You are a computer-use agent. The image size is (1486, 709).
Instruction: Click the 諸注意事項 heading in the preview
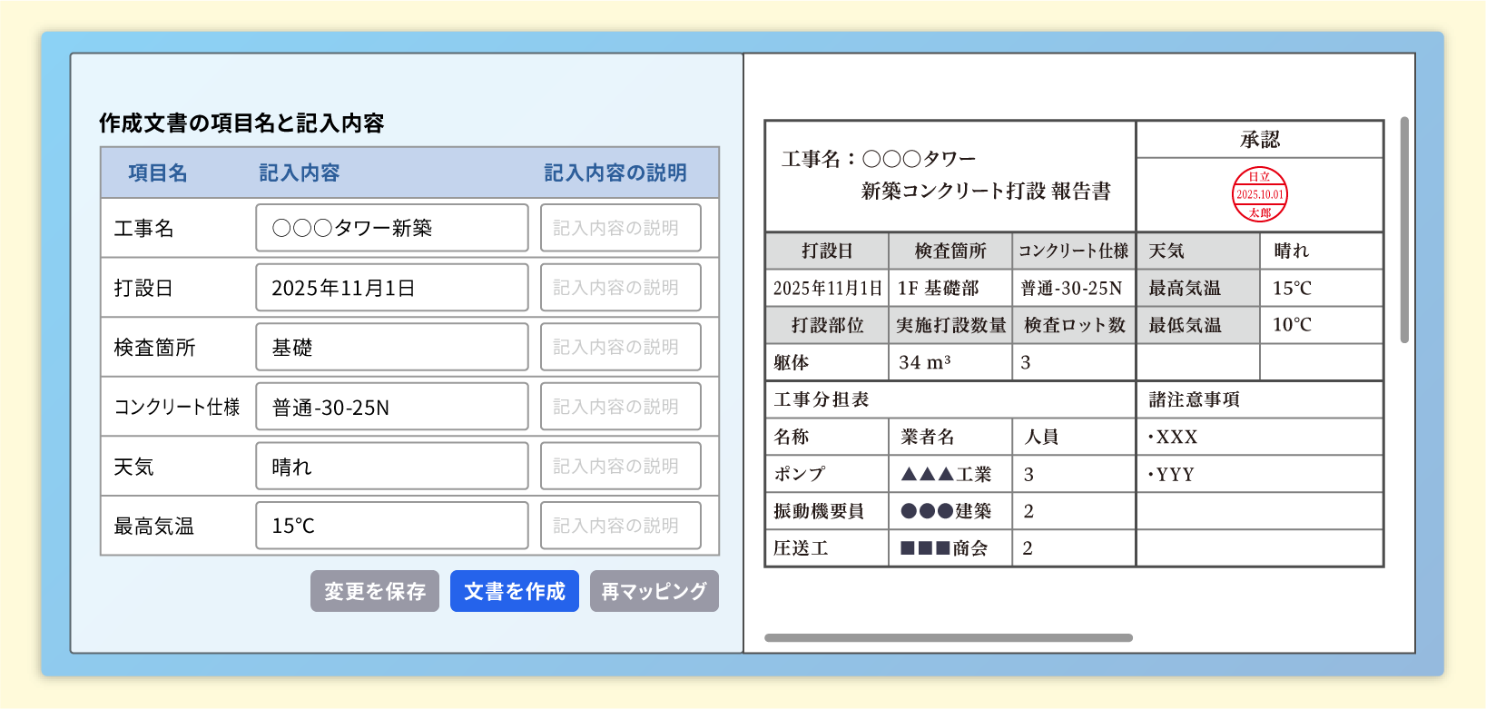1195,399
